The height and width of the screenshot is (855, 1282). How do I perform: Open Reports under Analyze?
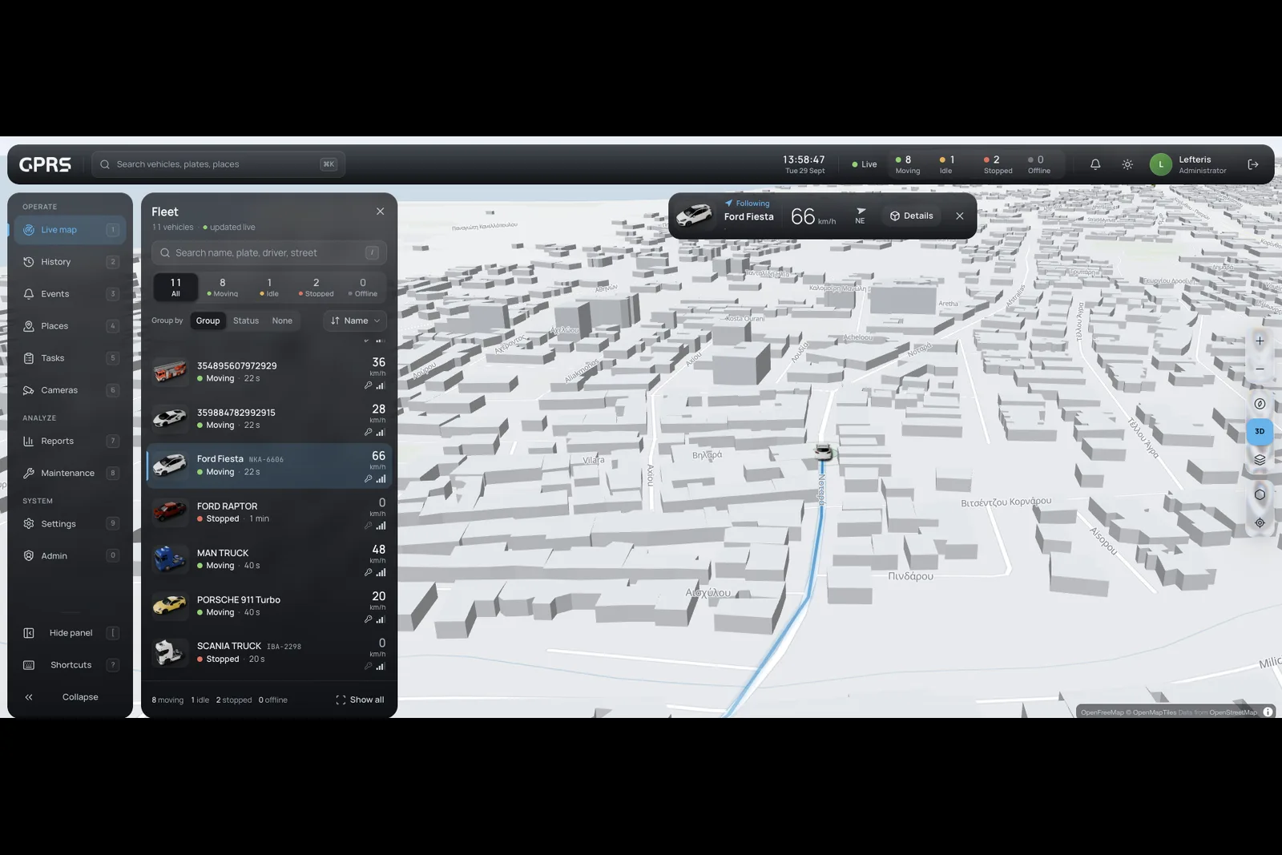point(70,441)
